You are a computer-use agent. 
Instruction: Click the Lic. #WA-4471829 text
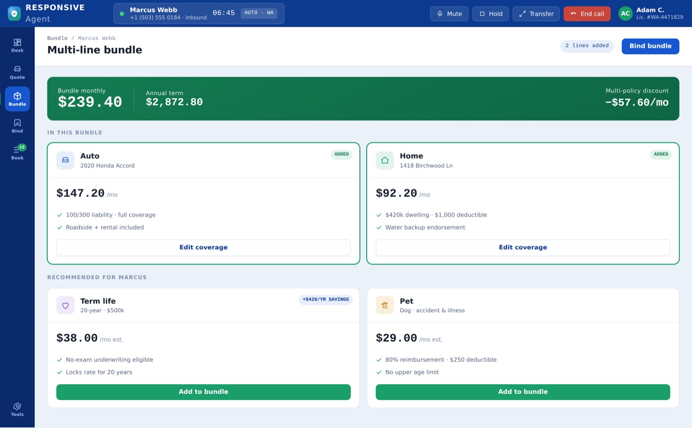click(659, 17)
